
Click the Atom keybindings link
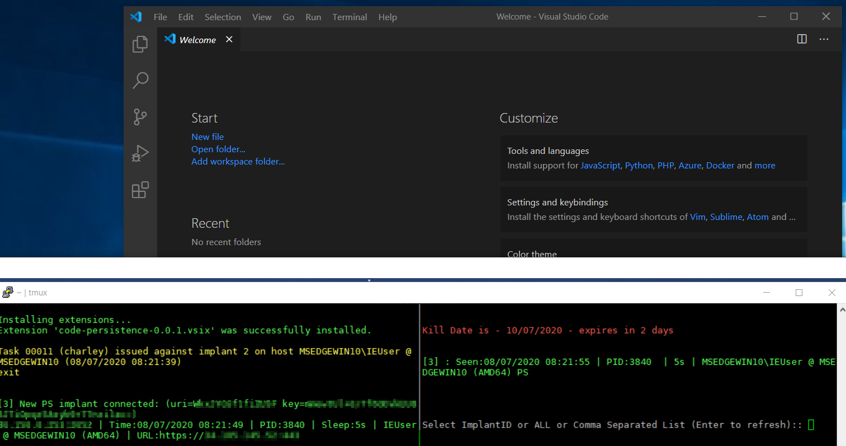(758, 217)
